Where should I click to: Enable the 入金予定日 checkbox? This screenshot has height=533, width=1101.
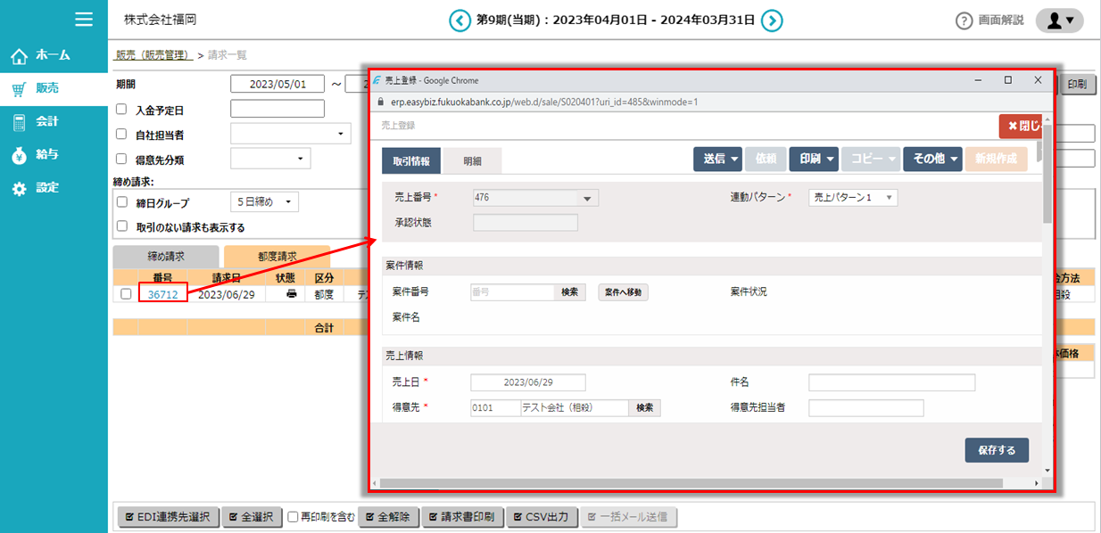122,111
